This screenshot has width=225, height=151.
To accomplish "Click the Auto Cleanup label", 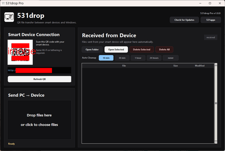I will pyautogui.click(x=89, y=58).
